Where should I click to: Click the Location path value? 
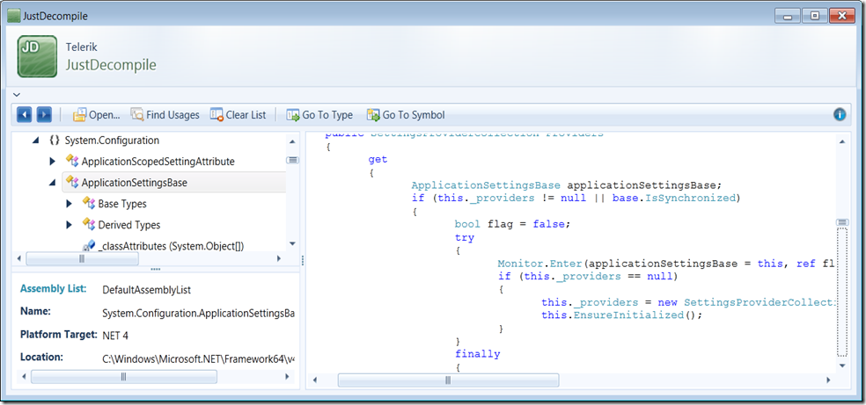[199, 358]
